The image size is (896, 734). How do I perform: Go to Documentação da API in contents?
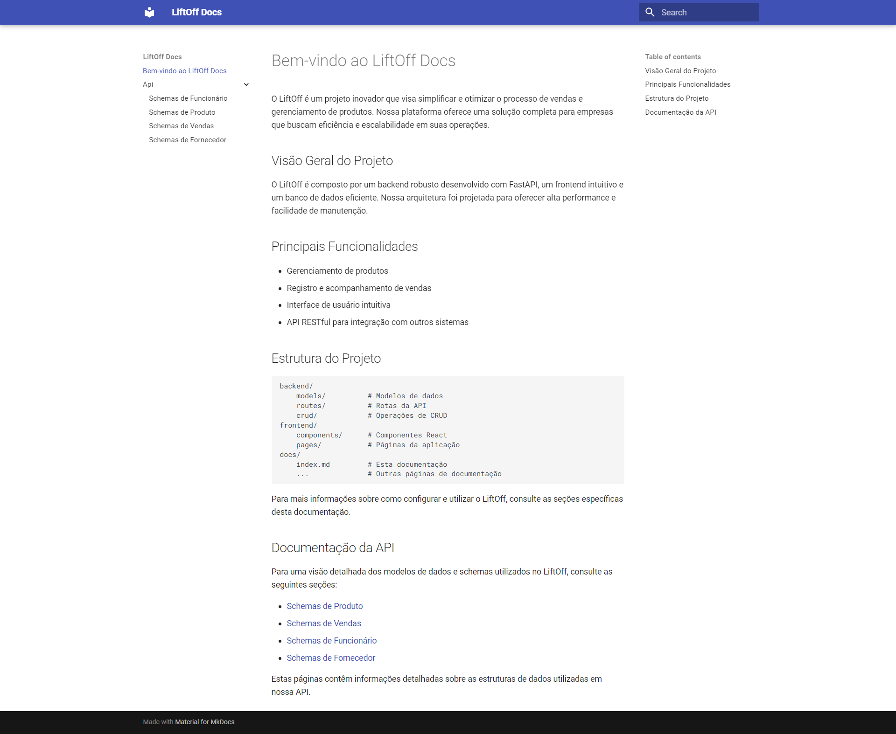[x=680, y=112]
